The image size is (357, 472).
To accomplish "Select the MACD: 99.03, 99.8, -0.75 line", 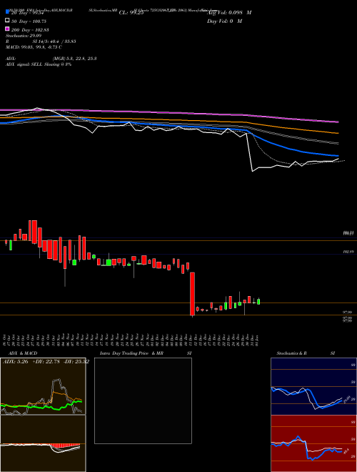I will (34, 47).
